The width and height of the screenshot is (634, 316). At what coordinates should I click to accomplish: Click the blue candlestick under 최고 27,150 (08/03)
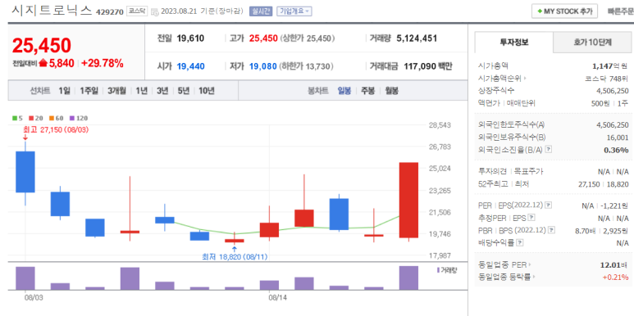click(25, 172)
